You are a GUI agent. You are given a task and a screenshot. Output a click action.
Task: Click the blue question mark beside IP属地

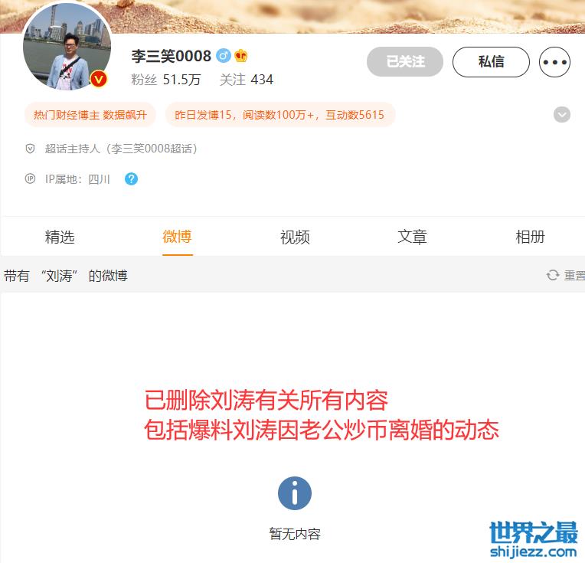[132, 179]
